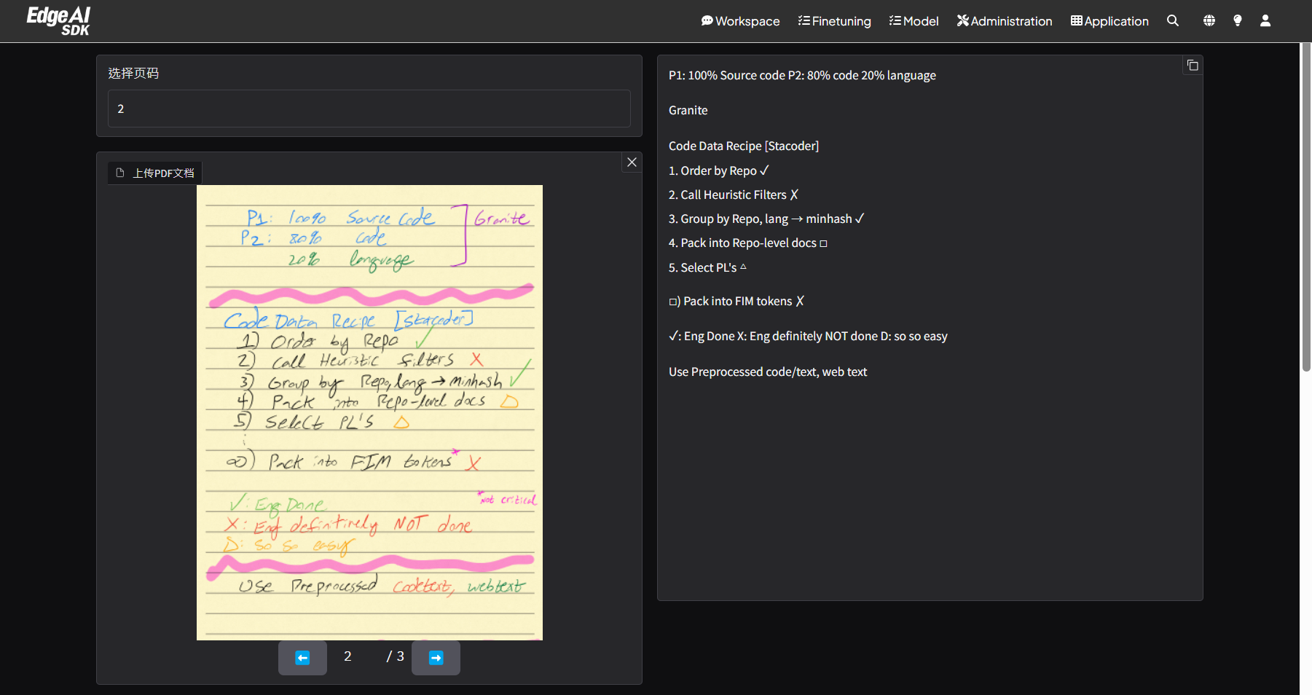Expand the Administration menu

coord(1004,21)
